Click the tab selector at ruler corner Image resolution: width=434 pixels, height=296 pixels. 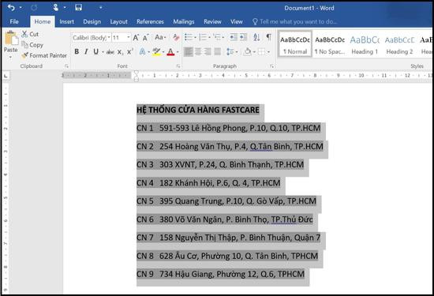coord(6,75)
